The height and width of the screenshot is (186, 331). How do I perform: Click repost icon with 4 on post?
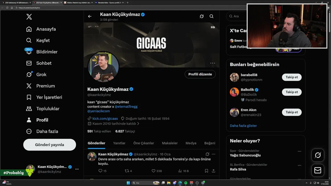[x=128, y=171]
